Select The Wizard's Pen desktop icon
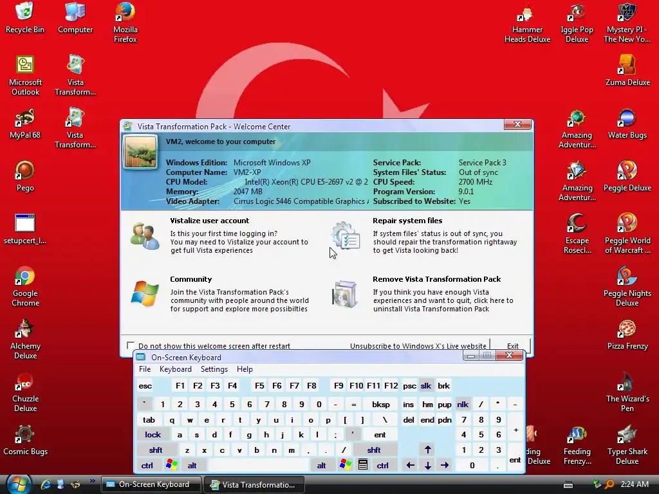 click(x=627, y=392)
